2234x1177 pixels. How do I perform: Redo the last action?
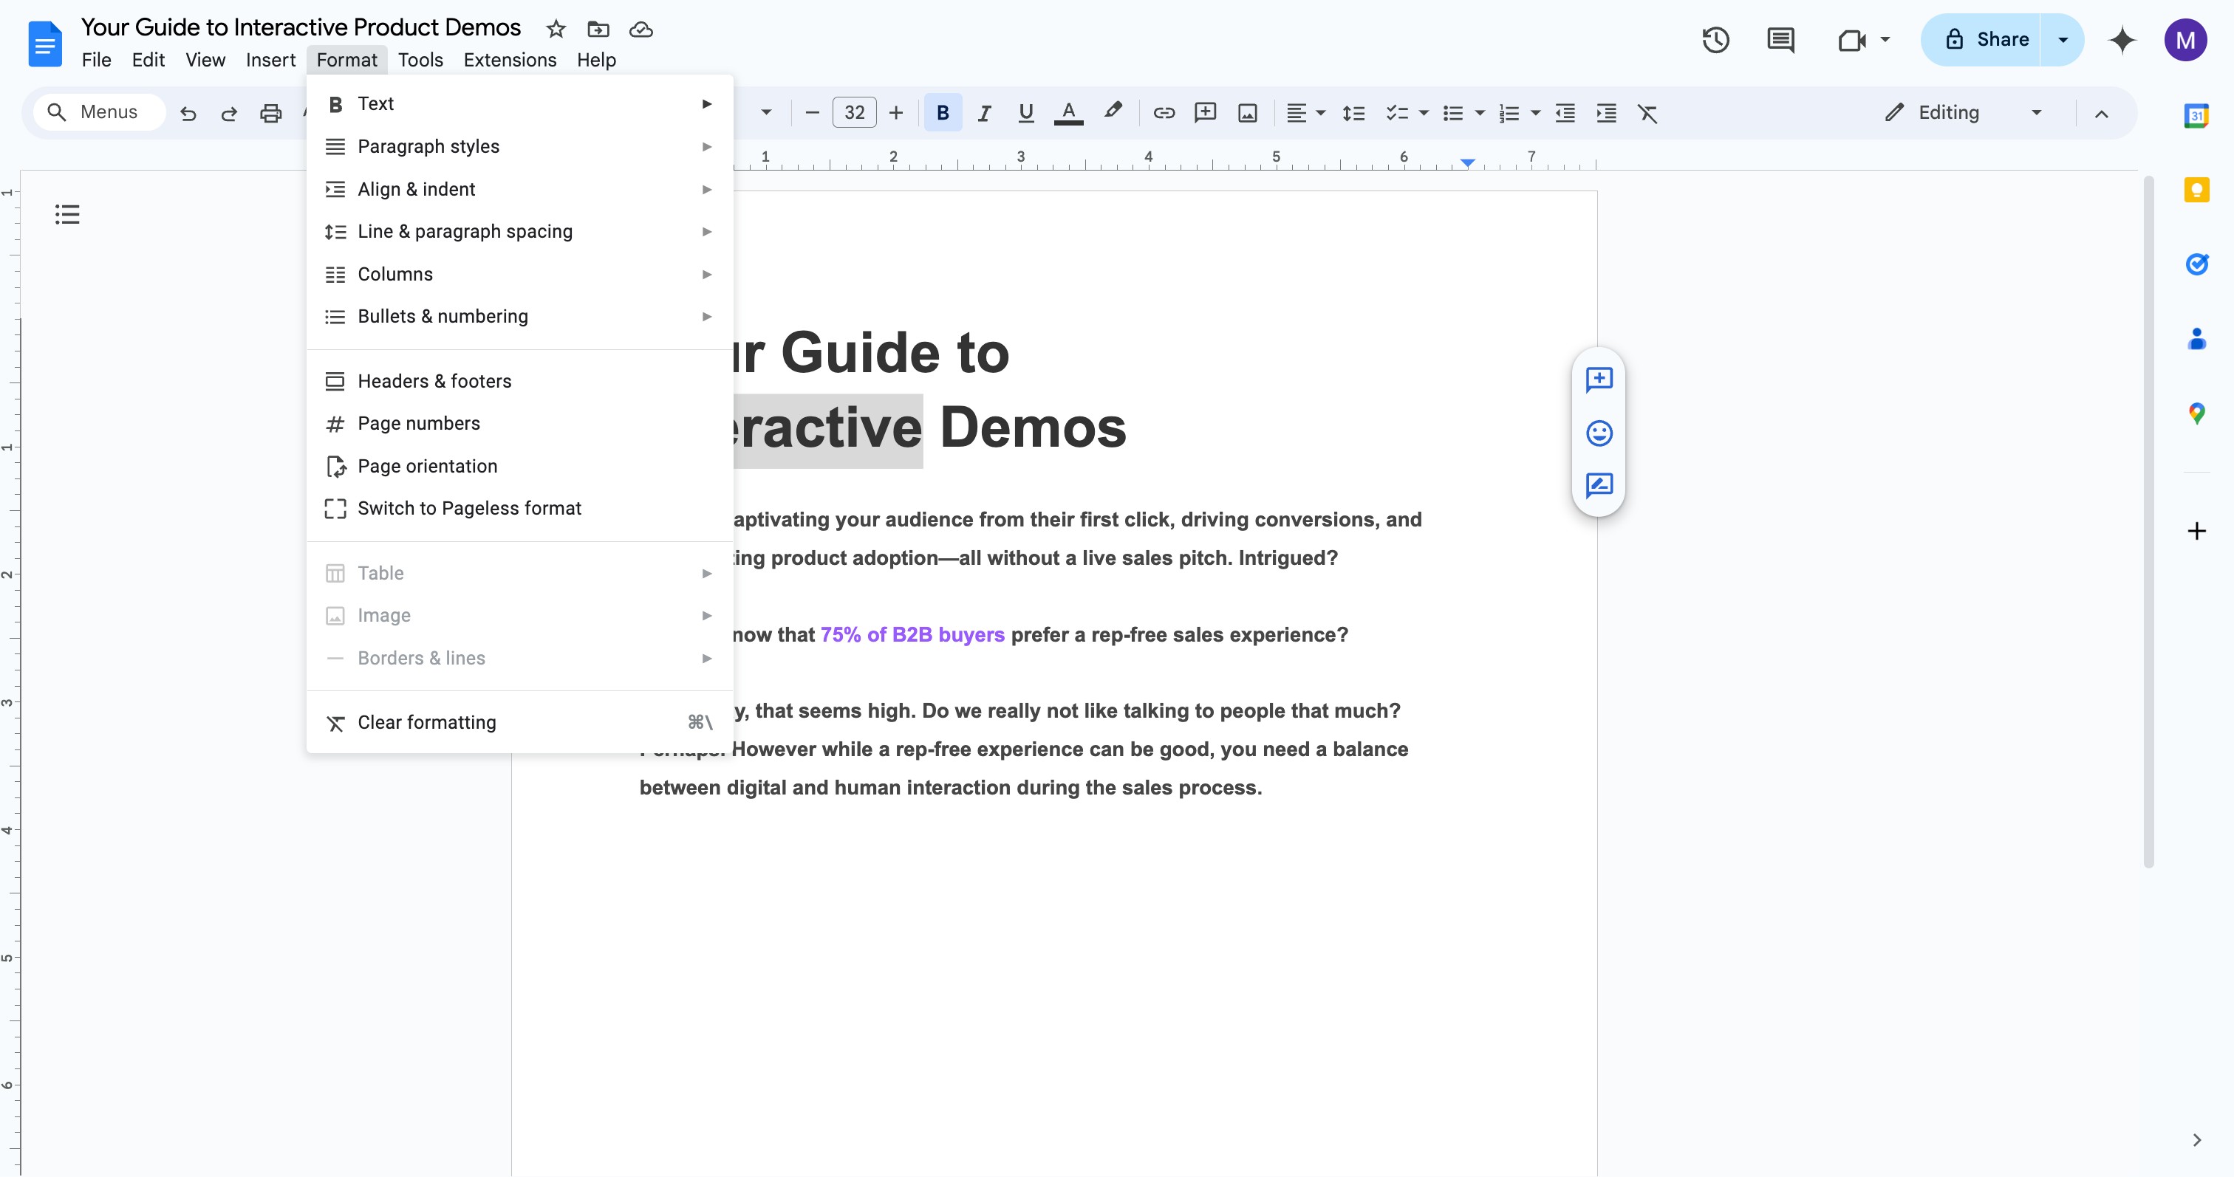229,113
